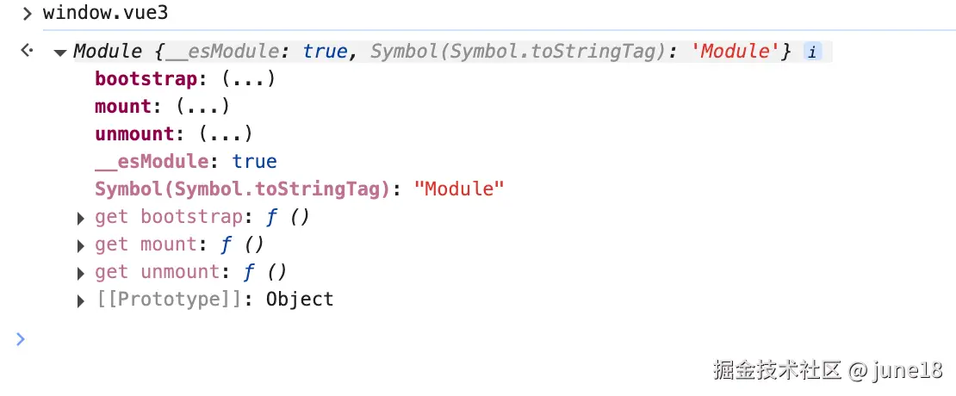Click the output arrow icon left of Module
The width and height of the screenshot is (956, 396).
(x=27, y=52)
